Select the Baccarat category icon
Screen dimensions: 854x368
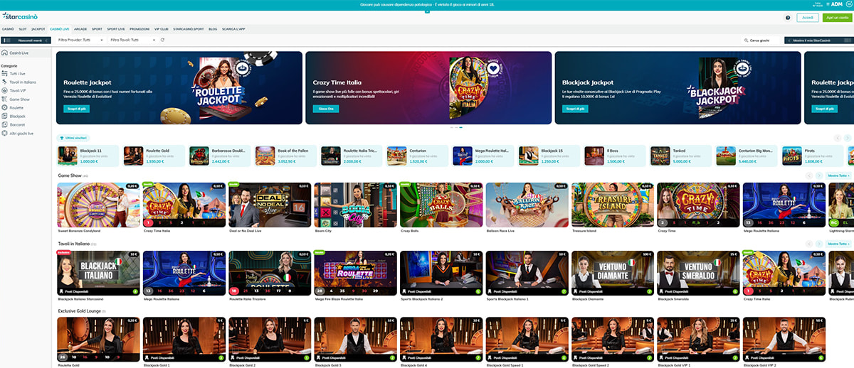(x=5, y=124)
